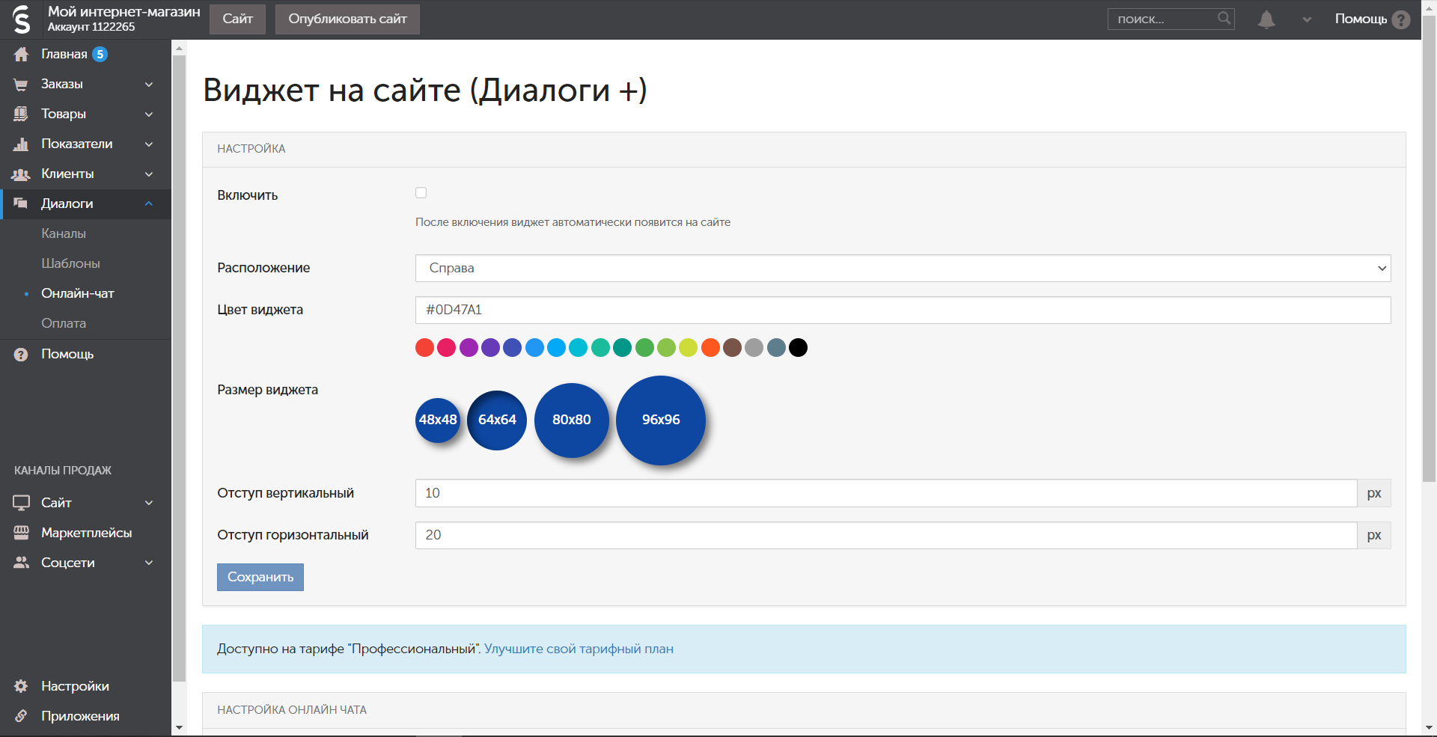Select the 80x80 widget size

click(x=572, y=421)
